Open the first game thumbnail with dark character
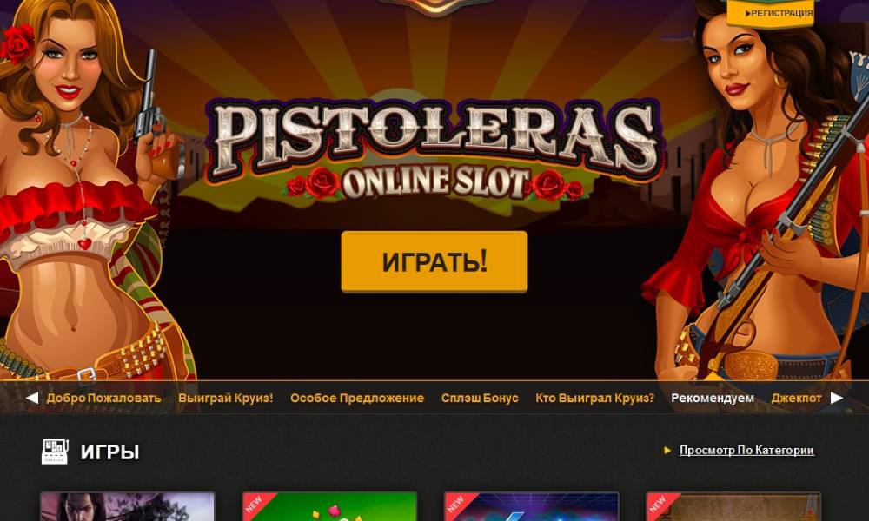Image resolution: width=869 pixels, height=521 pixels. (x=127, y=506)
